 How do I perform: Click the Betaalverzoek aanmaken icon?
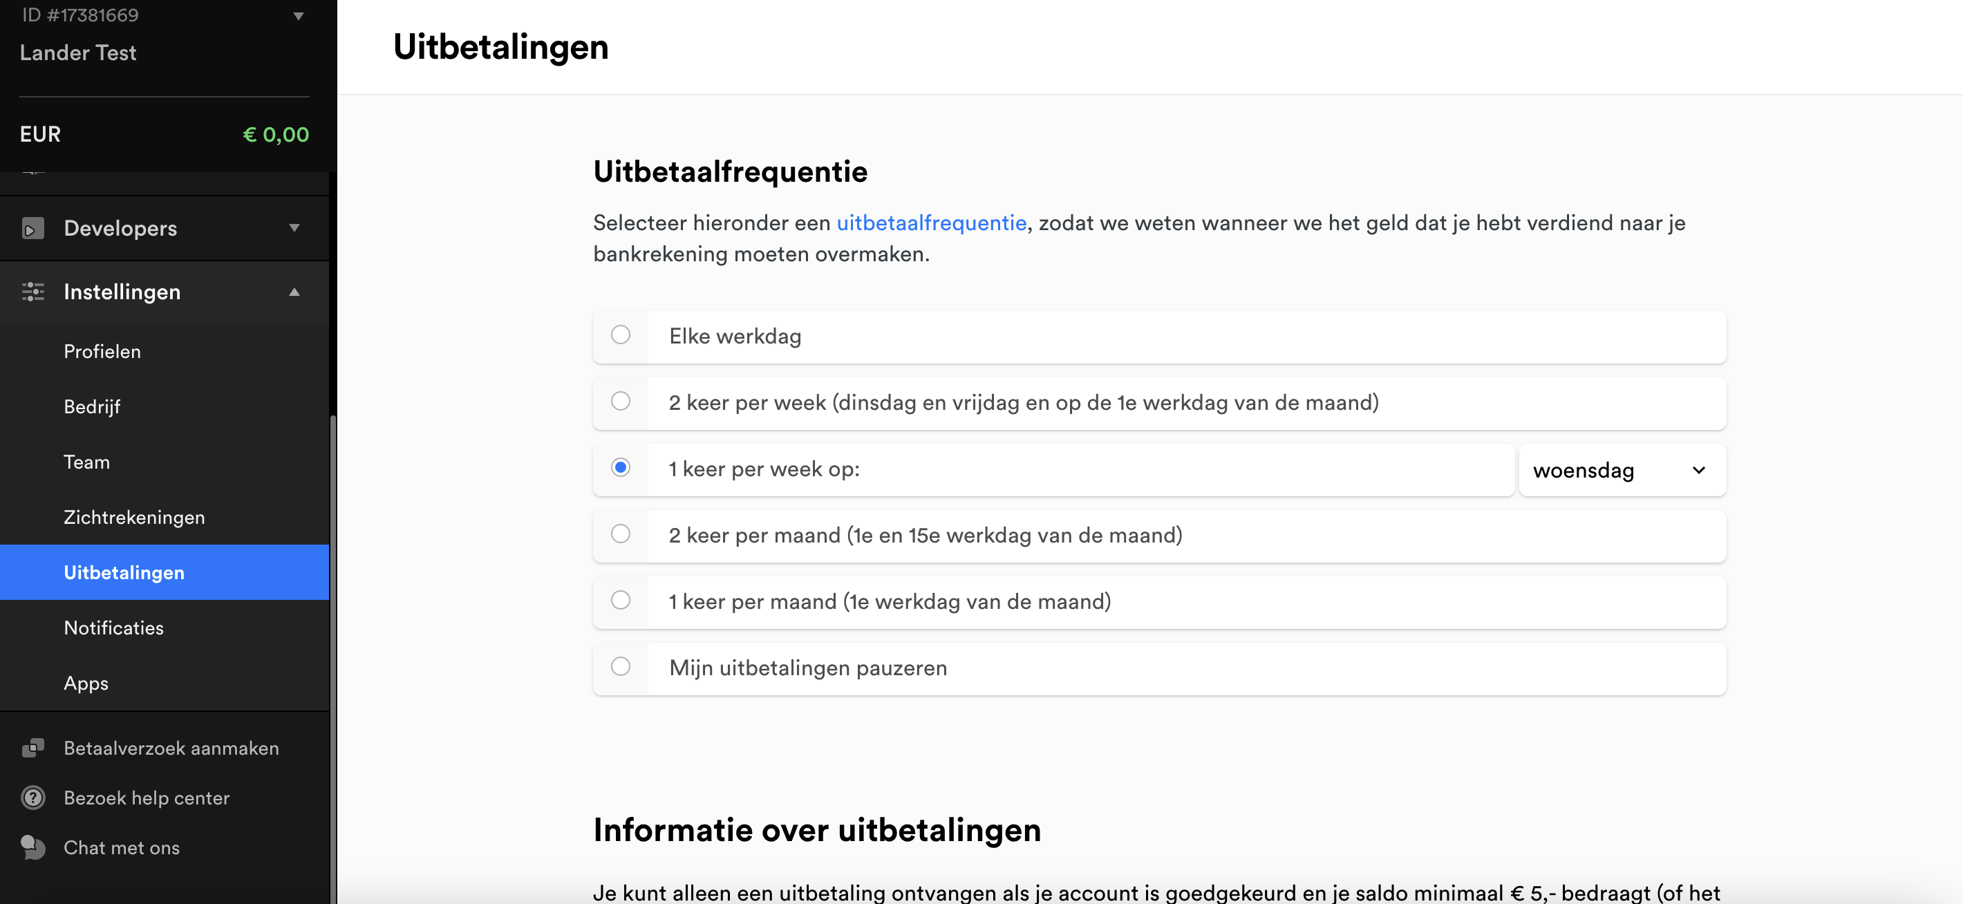point(32,748)
